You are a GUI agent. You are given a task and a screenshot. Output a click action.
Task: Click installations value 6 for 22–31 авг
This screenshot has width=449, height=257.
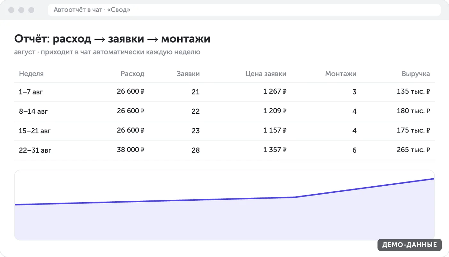[354, 150]
